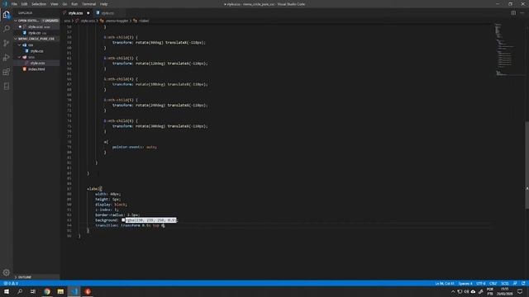Click the feedback icon in status bar
This screenshot has height=297, width=529.
515,284
